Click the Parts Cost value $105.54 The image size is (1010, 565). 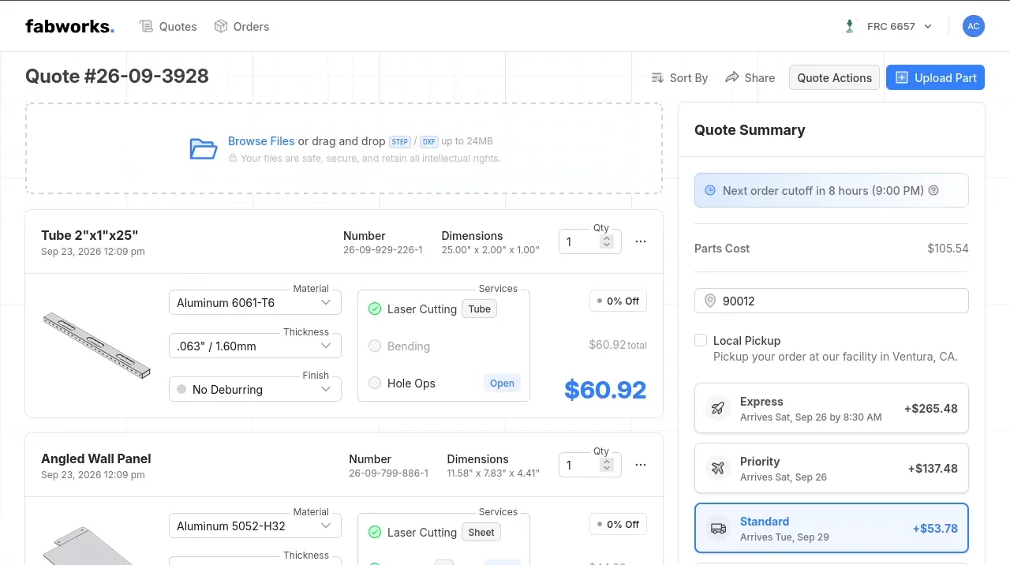948,248
